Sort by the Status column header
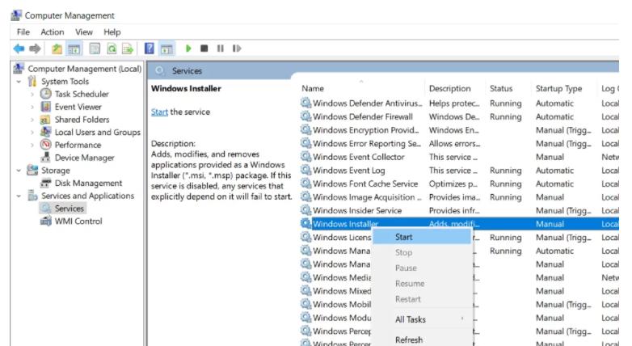The image size is (632, 346). [501, 89]
